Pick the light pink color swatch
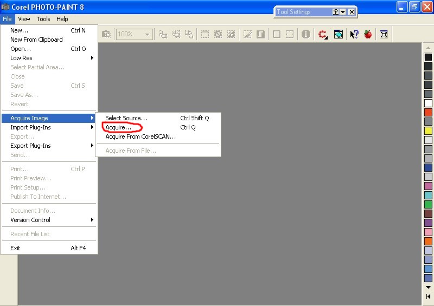The width and height of the screenshot is (434, 306). (x=428, y=232)
